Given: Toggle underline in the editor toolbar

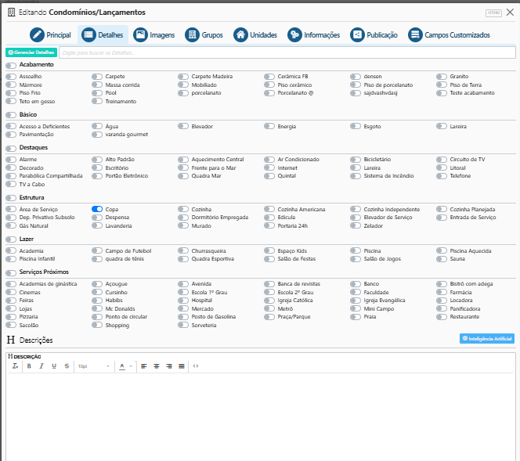Looking at the screenshot, I should click(53, 366).
